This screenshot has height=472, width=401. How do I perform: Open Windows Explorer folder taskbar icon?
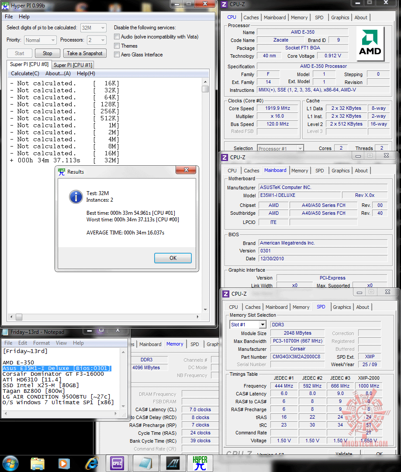(x=38, y=464)
